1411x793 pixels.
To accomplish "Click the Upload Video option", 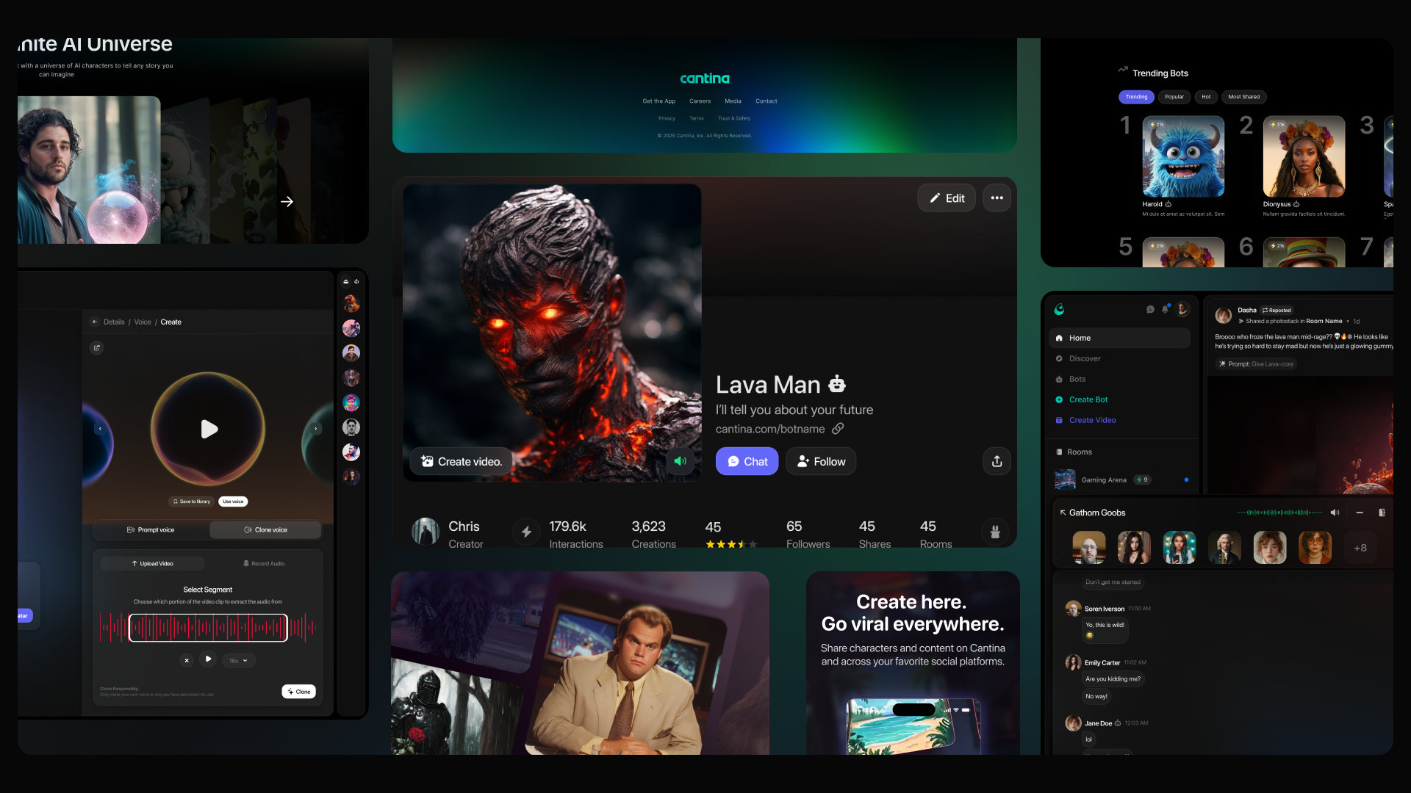I will [x=152, y=564].
